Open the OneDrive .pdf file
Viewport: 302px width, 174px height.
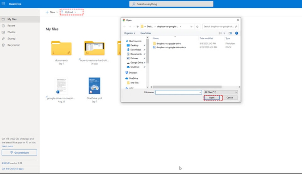(x=94, y=86)
